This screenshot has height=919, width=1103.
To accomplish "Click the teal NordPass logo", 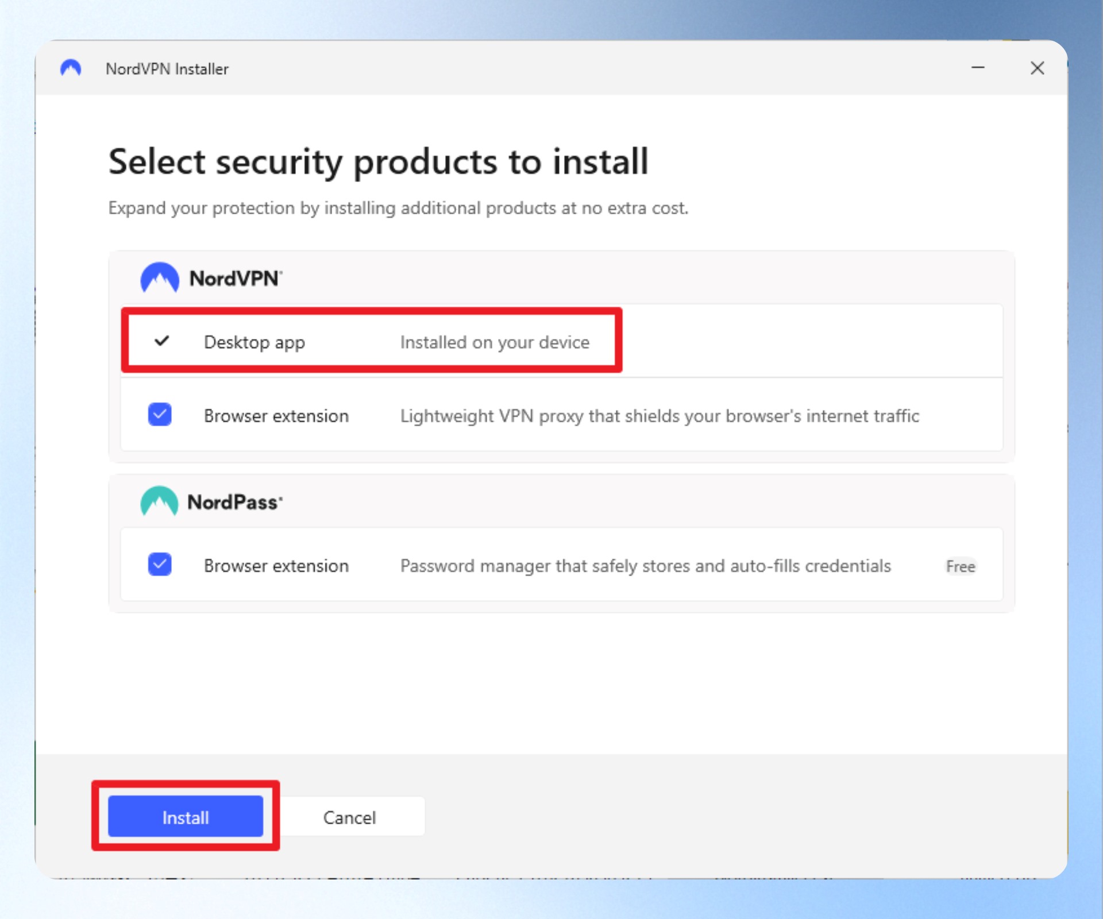I will [x=159, y=501].
